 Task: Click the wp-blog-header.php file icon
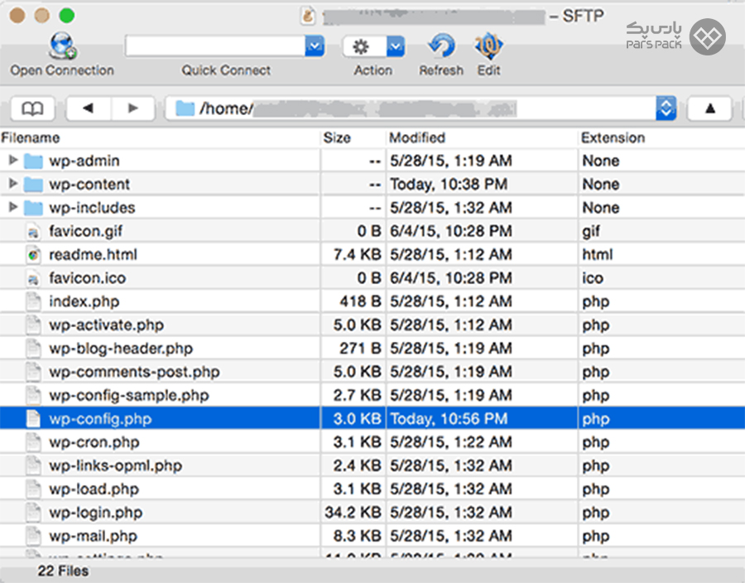[x=33, y=349]
